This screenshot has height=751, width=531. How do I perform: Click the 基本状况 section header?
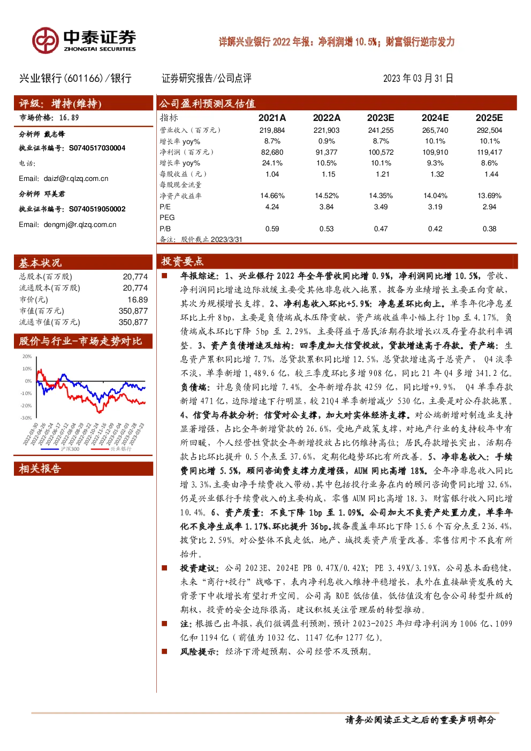pyautogui.click(x=84, y=262)
